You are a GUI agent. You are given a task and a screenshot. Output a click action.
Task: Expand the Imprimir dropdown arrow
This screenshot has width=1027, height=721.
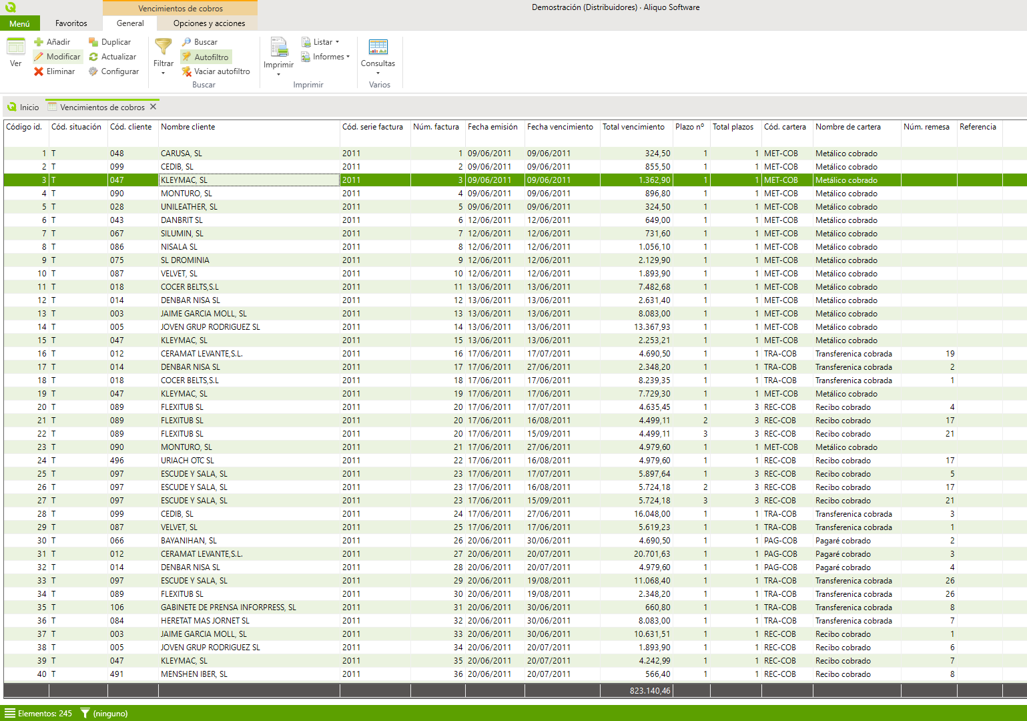point(279,74)
